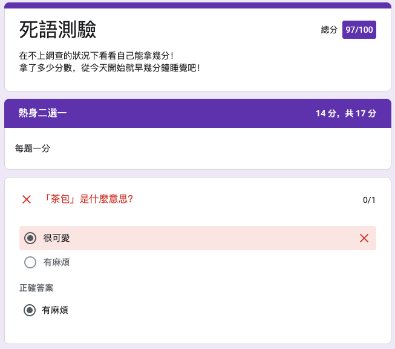Click the 熱身二選一 section header title
395x349 pixels.
[x=42, y=113]
